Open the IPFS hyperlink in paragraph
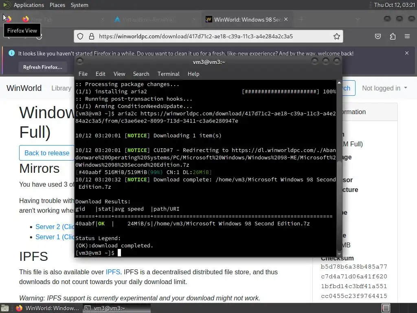 113,272
